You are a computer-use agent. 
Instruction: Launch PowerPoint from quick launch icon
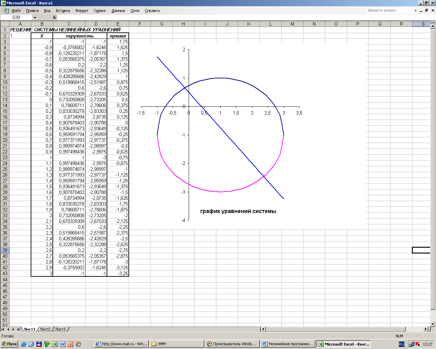pyautogui.click(x=71, y=344)
